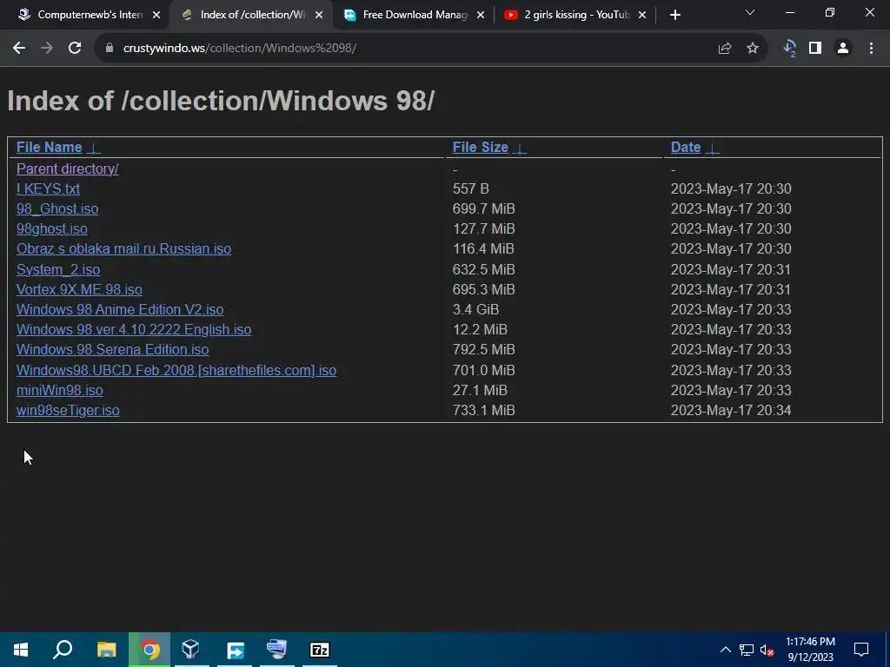The width and height of the screenshot is (890, 667).
Task: Show hidden system tray icons
Action: click(726, 650)
